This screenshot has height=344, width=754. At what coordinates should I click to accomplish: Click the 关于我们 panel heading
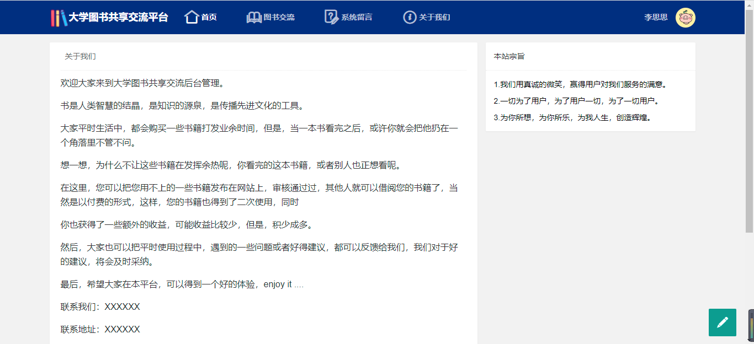coord(80,56)
